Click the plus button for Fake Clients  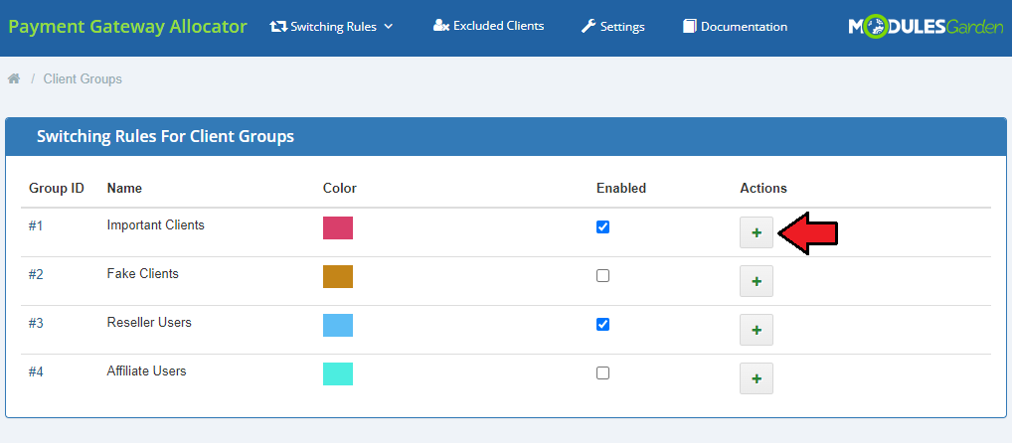click(x=757, y=281)
